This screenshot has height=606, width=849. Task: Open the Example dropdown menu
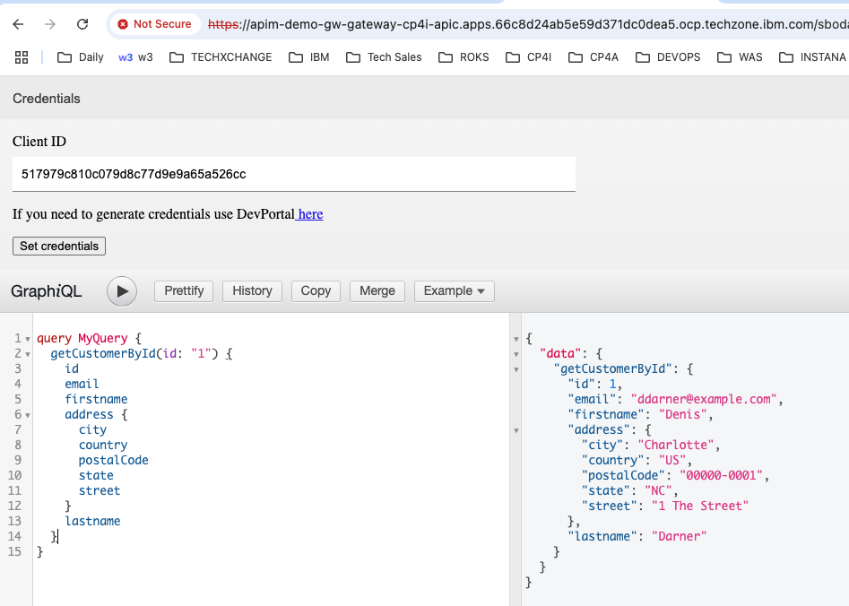click(x=454, y=290)
